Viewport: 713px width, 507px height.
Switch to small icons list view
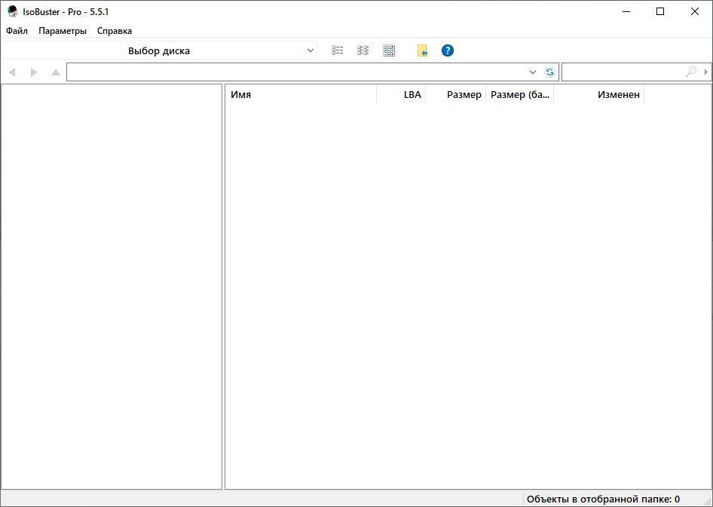point(363,50)
